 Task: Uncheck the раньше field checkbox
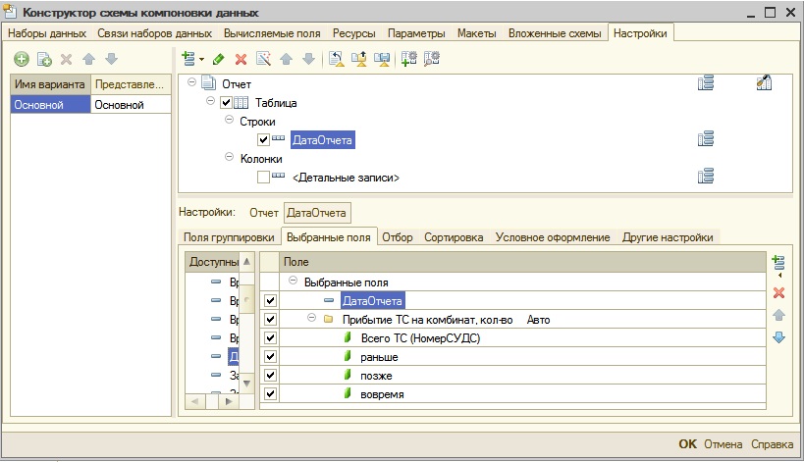[270, 357]
